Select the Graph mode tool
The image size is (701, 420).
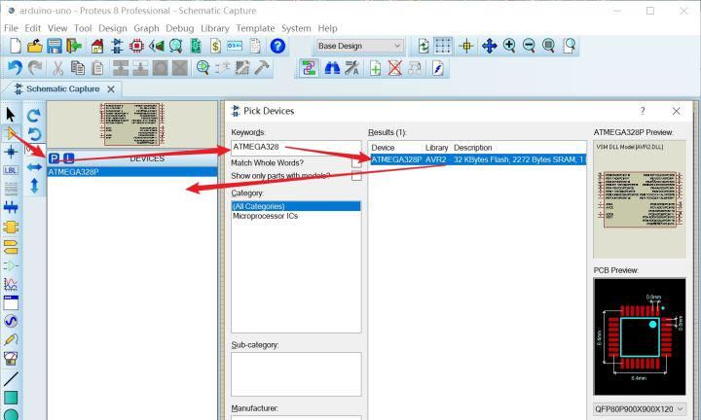(x=11, y=284)
